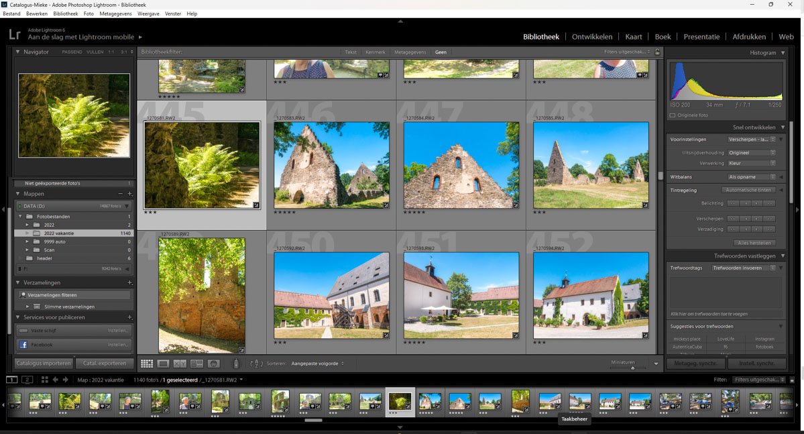Image resolution: width=804 pixels, height=434 pixels.
Task: Toggle the filter switch at filmstrip right
Action: click(792, 380)
